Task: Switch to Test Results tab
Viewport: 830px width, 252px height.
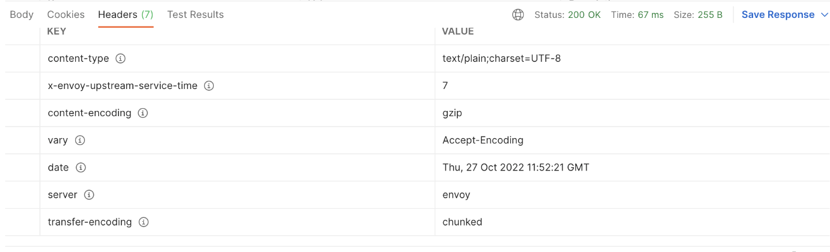Action: pos(195,14)
